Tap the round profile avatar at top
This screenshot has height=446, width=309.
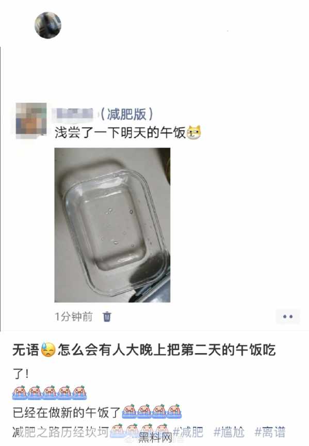click(48, 25)
